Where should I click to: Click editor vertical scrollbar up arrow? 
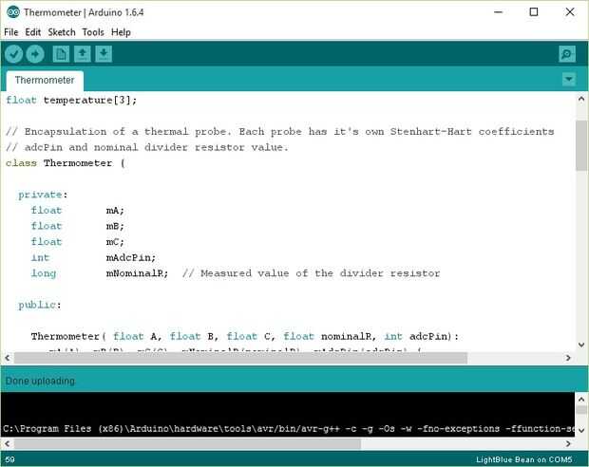tap(581, 99)
